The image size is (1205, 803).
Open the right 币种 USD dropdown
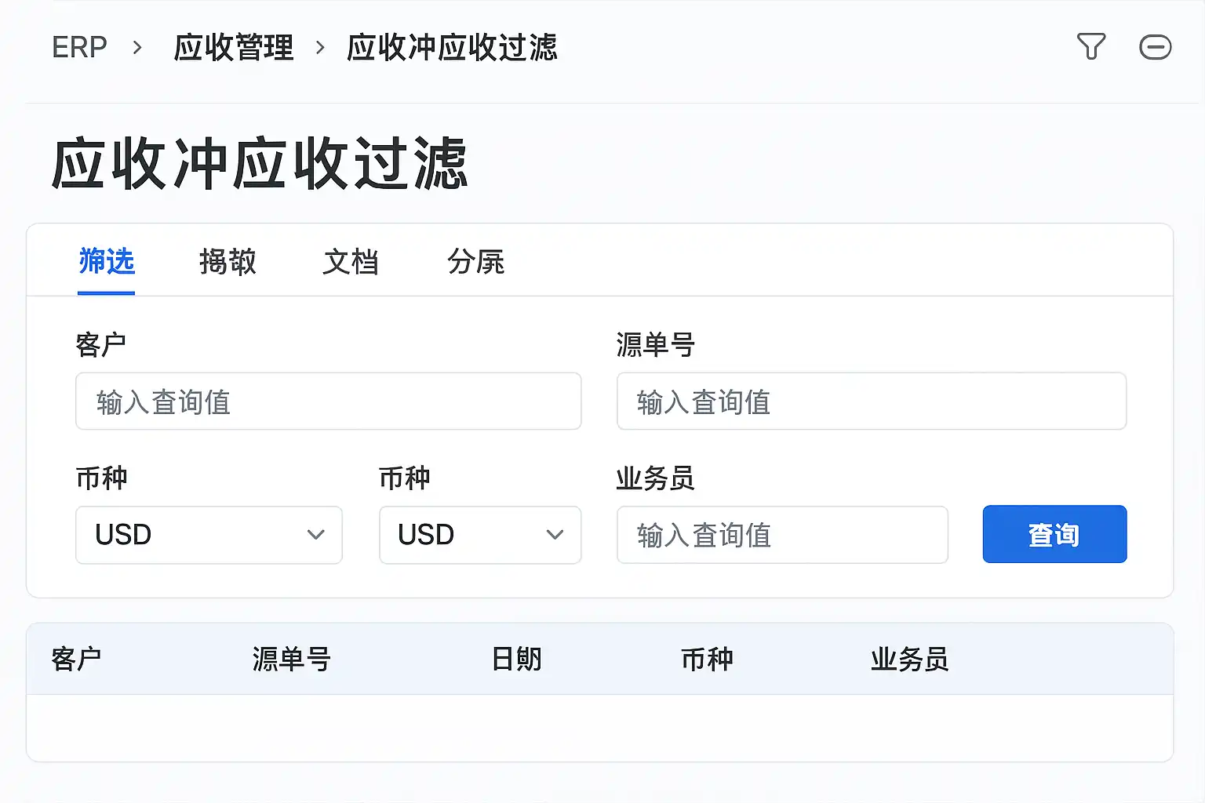pos(480,535)
